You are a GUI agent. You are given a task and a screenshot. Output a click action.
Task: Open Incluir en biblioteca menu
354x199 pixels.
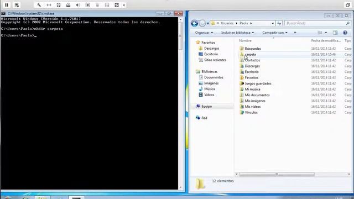pos(237,33)
